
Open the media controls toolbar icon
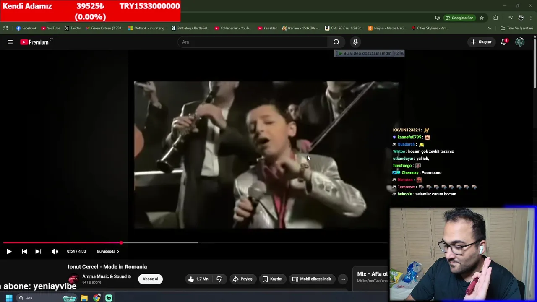click(511, 18)
